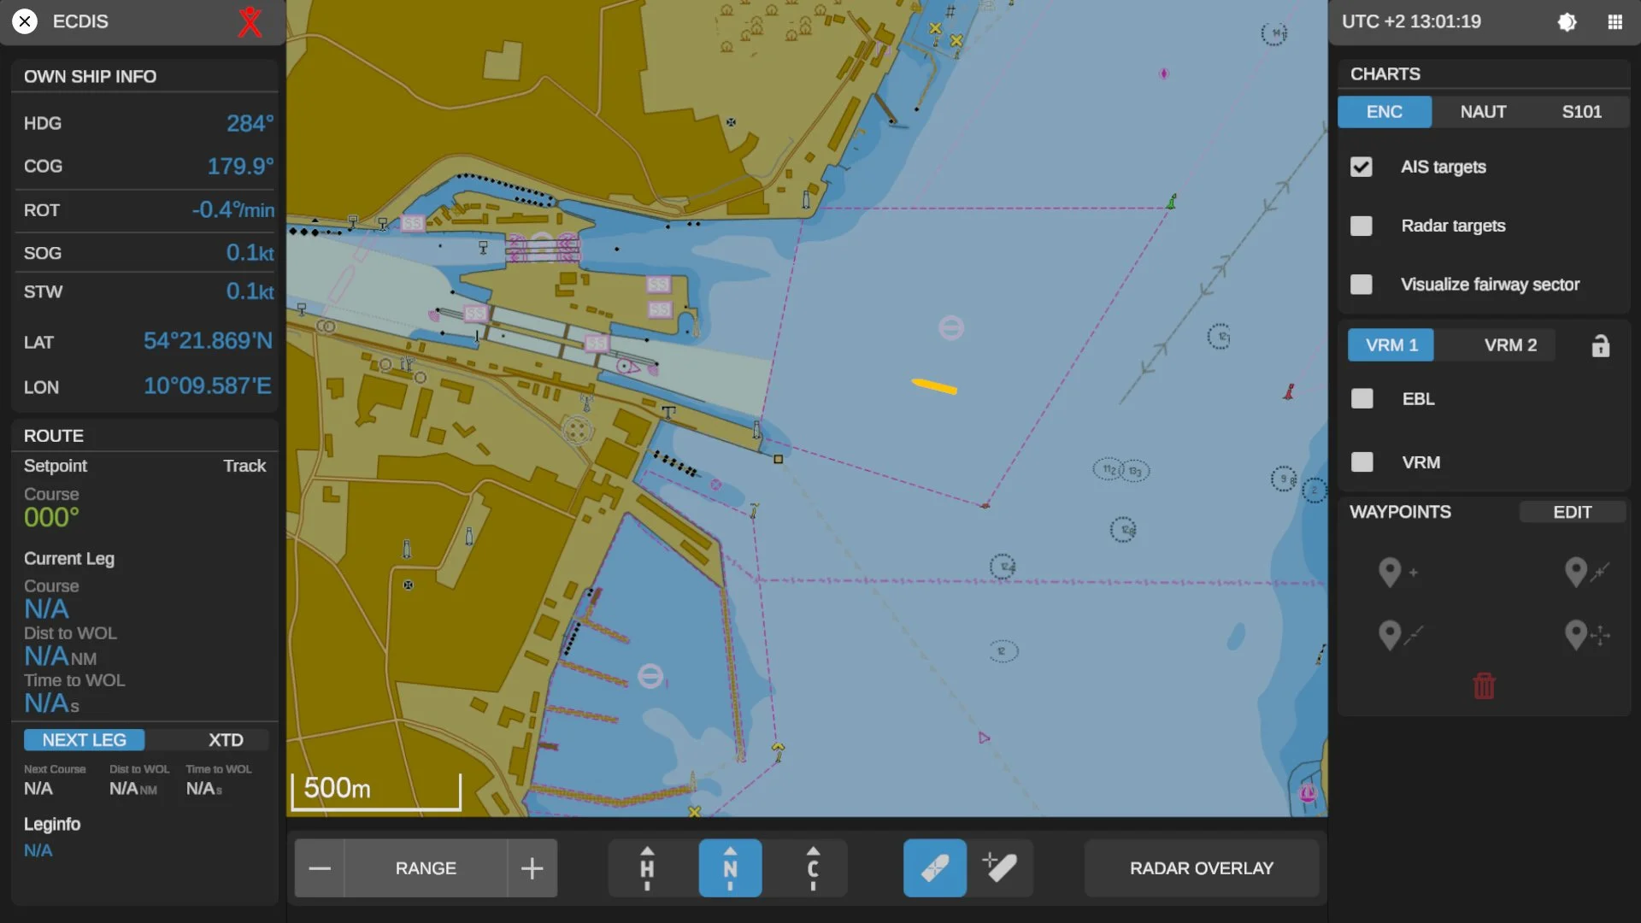Click the offset ship position icon
Viewport: 1641px width, 923px height.
[x=1000, y=868]
